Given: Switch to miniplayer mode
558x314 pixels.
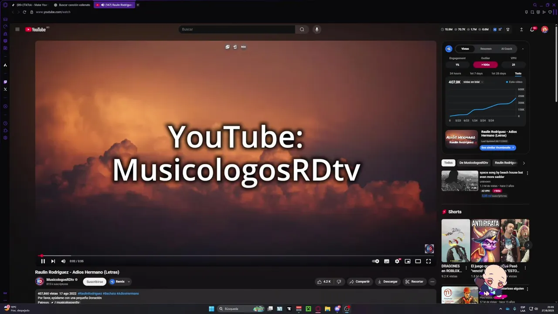Looking at the screenshot, I should pos(408,261).
